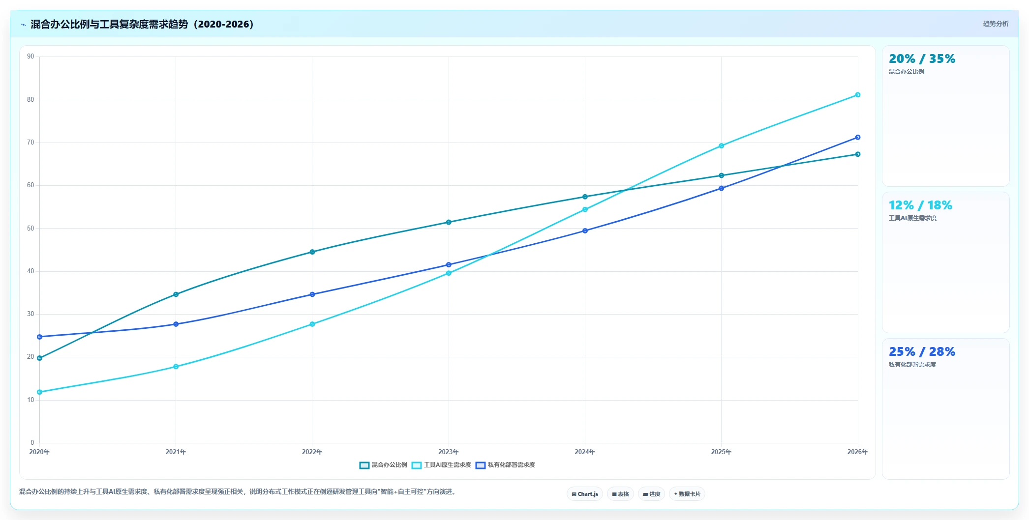Screen dimensions: 1029x520
Task: Click the 混合办公比例 data point at 2023年
Action: tap(449, 222)
